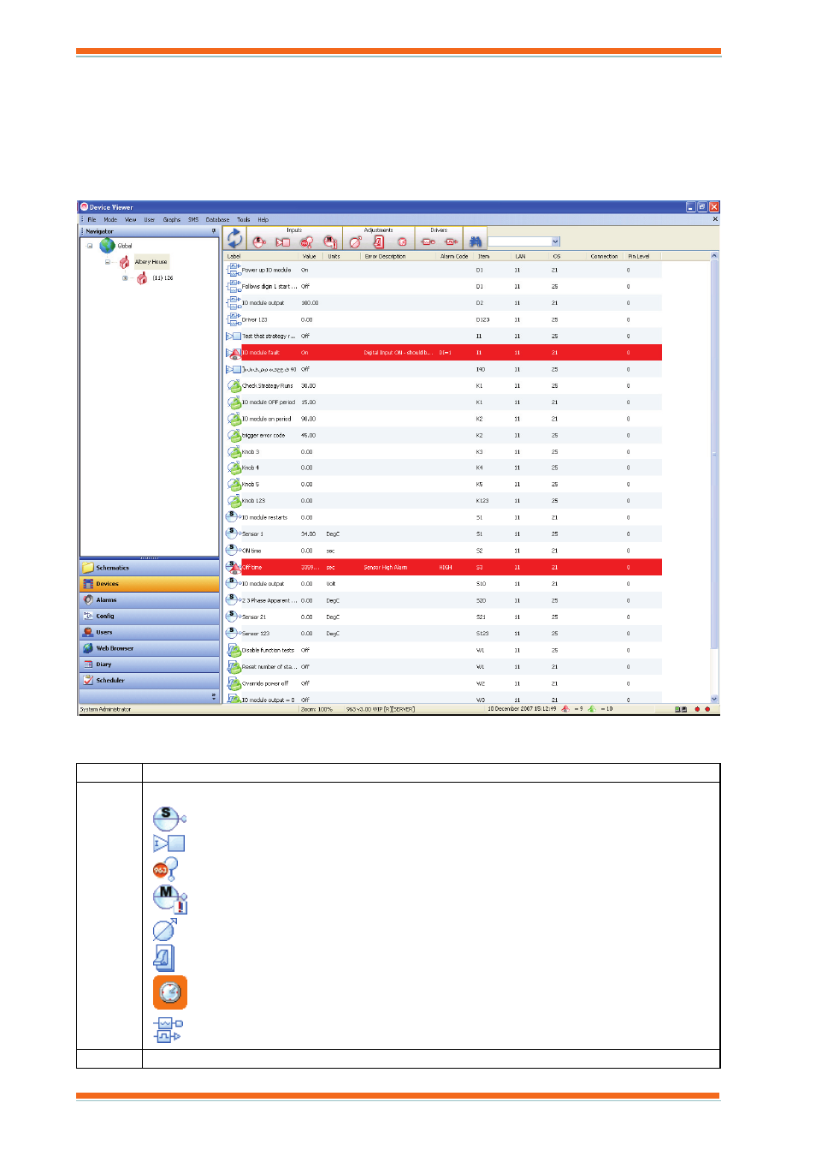This screenshot has height=1156, width=816.
Task: Select the 'IO module restarts' row
Action: 443,517
